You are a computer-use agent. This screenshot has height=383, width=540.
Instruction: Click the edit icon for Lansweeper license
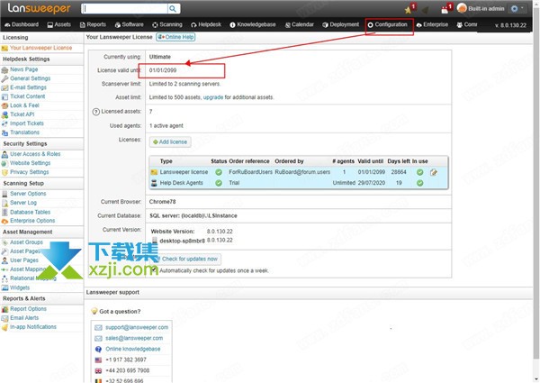pyautogui.click(x=434, y=172)
